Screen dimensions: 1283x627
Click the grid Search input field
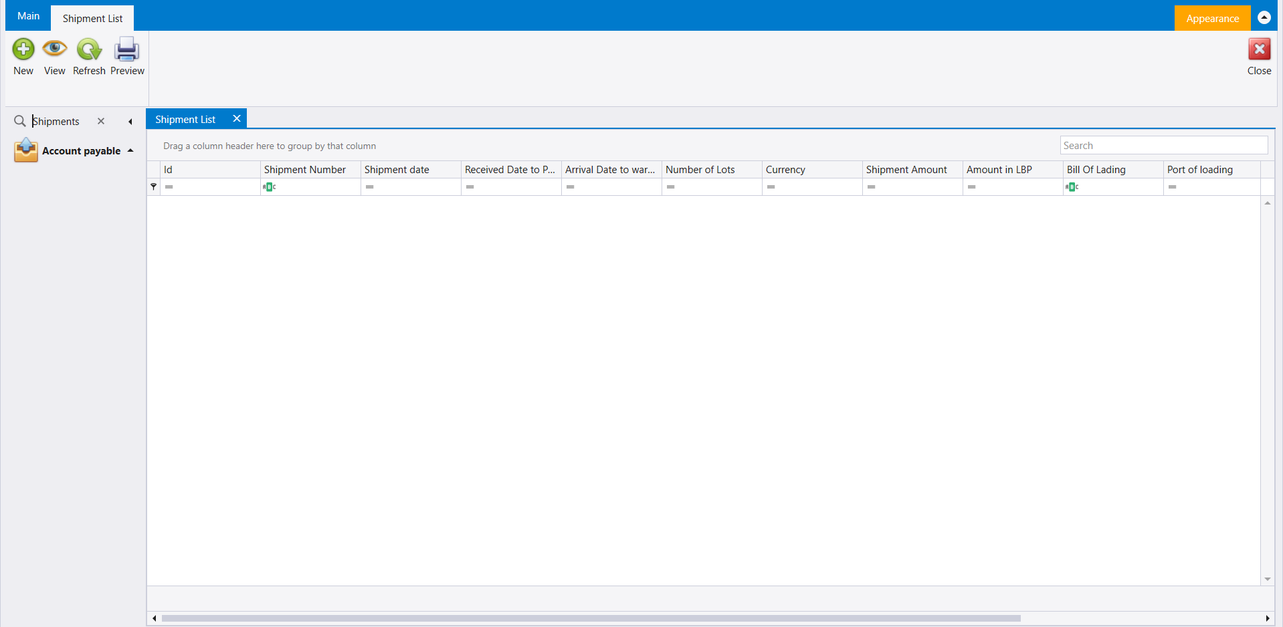[x=1163, y=145]
